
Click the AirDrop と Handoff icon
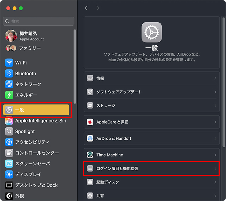[90, 138]
